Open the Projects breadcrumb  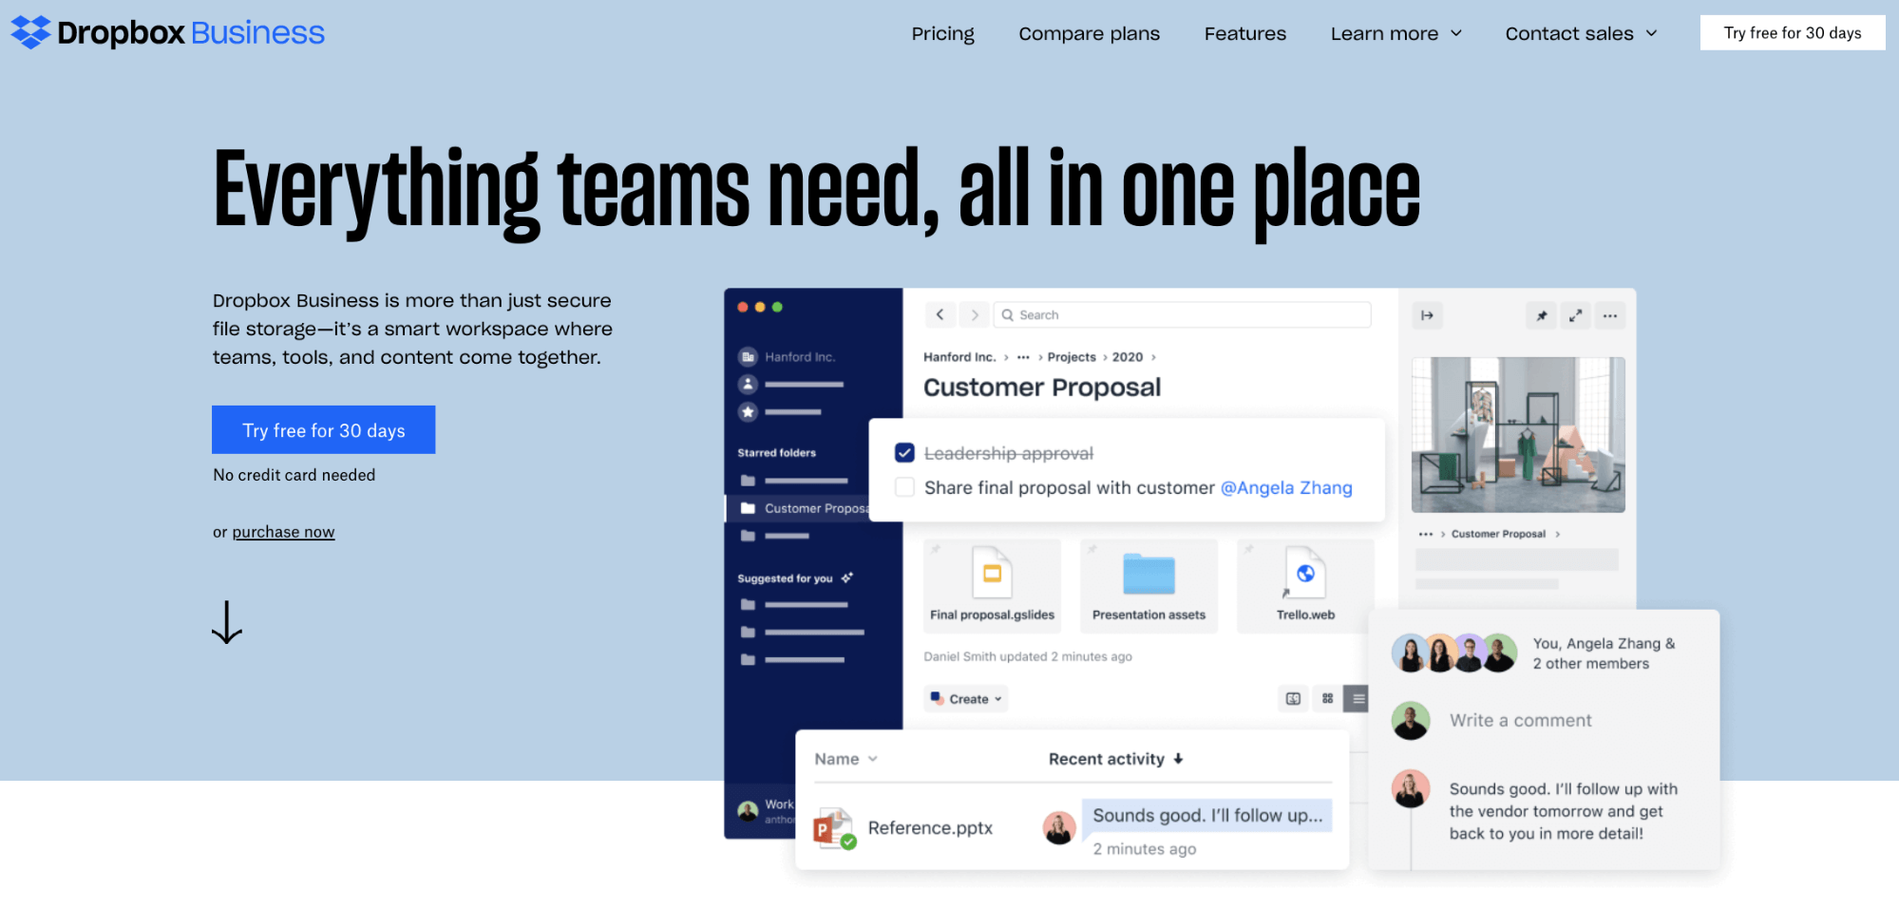(1072, 357)
